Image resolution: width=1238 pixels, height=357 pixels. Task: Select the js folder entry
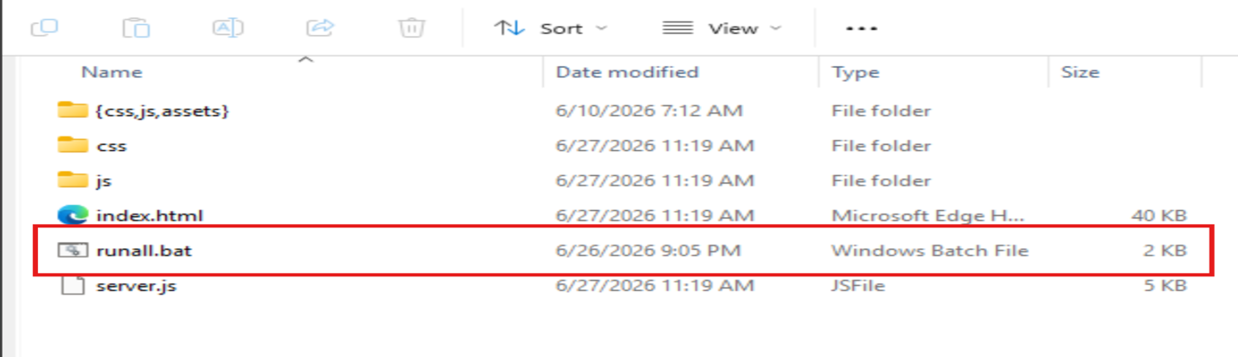104,181
